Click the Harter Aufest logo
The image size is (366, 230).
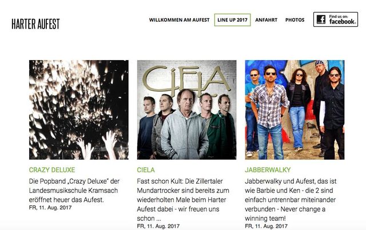pos(35,24)
